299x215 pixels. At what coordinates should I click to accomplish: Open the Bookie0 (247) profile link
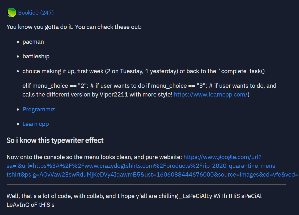click(36, 13)
